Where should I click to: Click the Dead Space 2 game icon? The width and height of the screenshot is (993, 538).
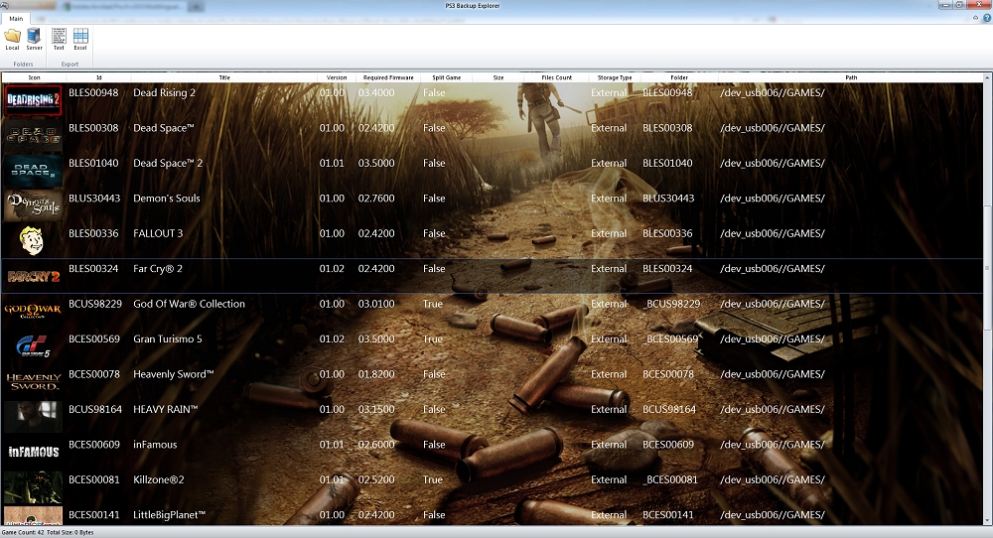[34, 171]
